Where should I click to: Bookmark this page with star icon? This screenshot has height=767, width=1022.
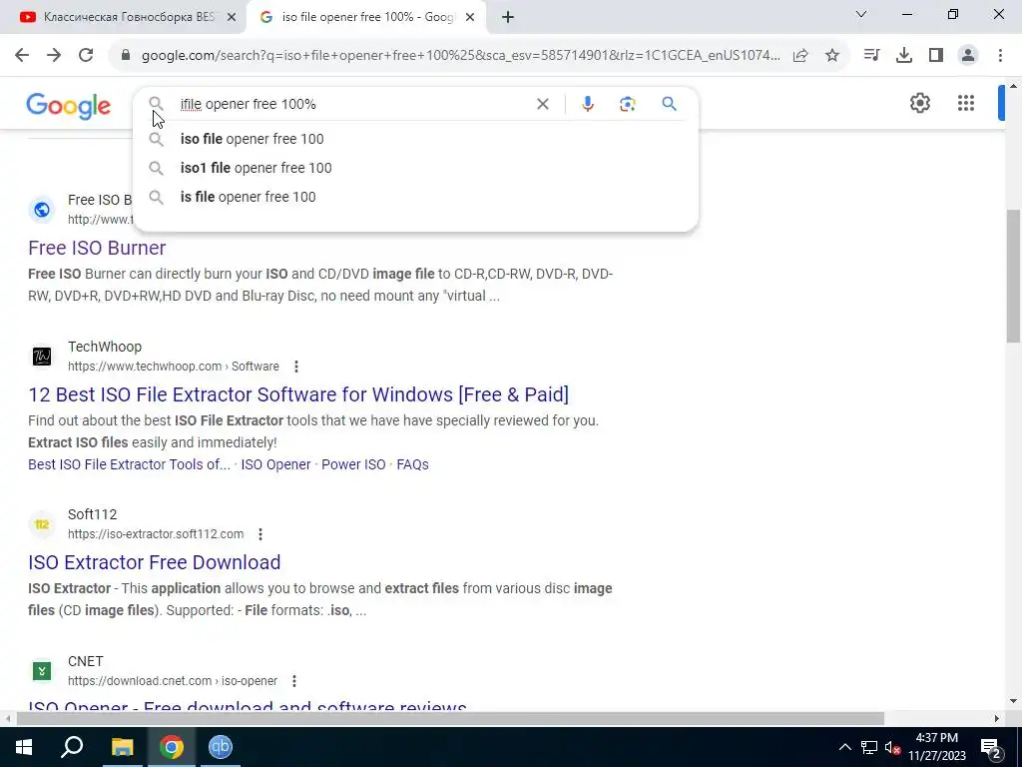[832, 56]
